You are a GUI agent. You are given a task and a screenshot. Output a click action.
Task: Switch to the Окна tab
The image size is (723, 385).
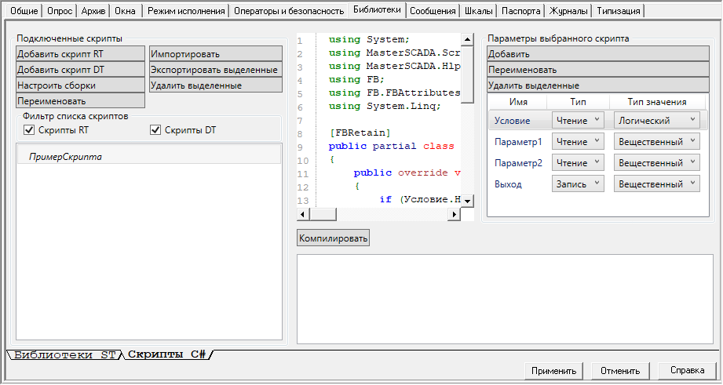pyautogui.click(x=125, y=11)
